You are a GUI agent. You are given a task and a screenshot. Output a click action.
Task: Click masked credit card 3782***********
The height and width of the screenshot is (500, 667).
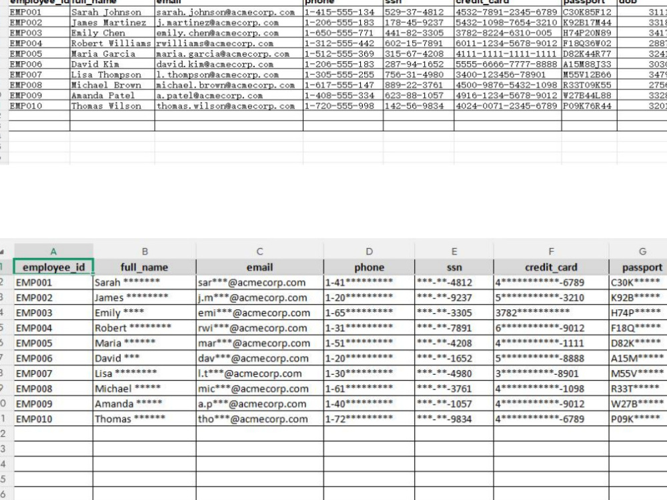pos(551,313)
